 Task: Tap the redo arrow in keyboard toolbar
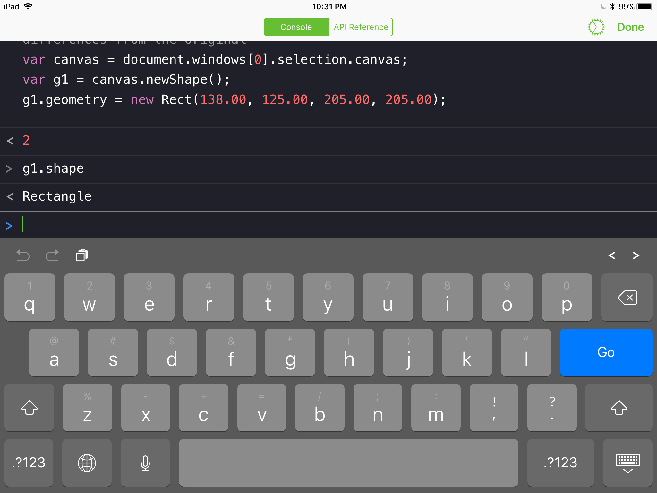point(52,255)
